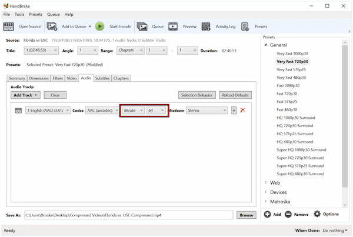Click the Save As file path field
The width and height of the screenshot is (353, 237).
pyautogui.click(x=128, y=215)
